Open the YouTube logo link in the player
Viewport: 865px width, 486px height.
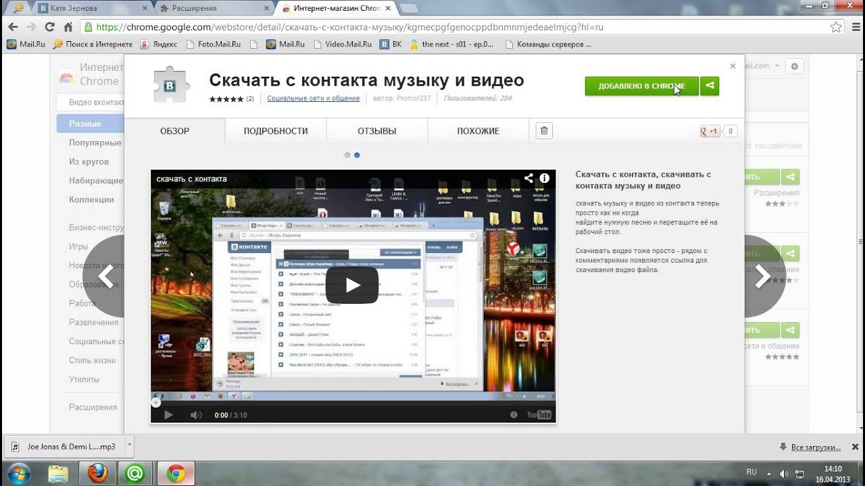(x=539, y=414)
